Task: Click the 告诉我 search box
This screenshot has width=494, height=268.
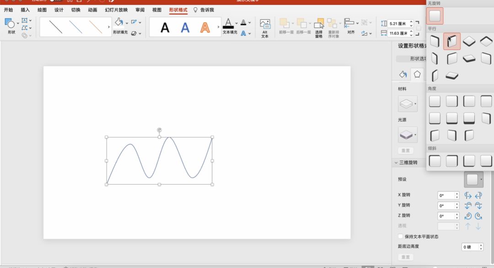Action: coord(204,10)
